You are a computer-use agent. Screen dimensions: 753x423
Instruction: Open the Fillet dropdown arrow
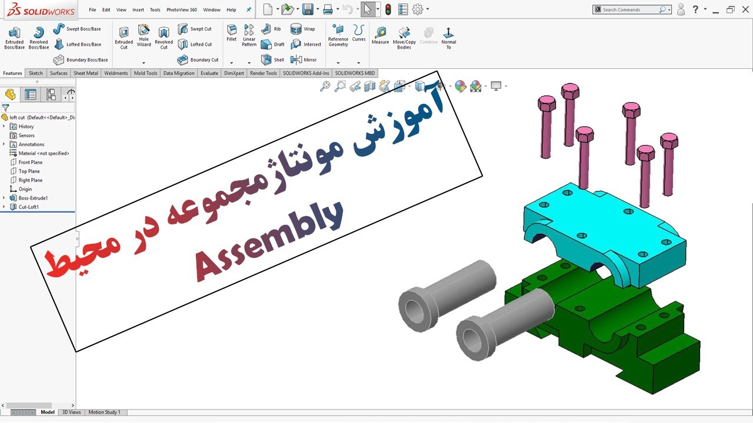(232, 63)
